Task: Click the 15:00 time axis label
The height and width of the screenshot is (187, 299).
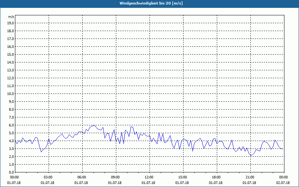Action: click(x=183, y=177)
